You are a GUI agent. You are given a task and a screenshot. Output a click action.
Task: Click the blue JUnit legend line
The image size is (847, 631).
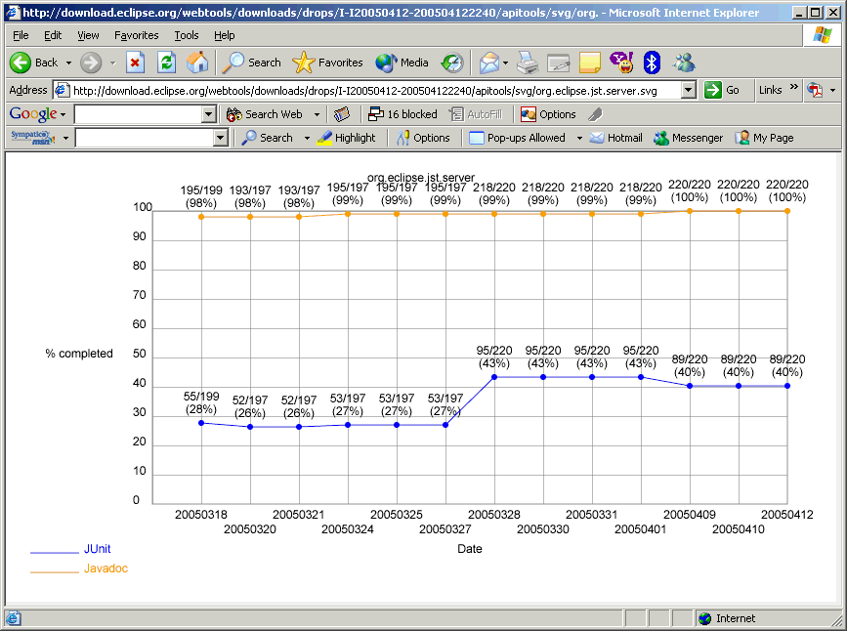54,552
